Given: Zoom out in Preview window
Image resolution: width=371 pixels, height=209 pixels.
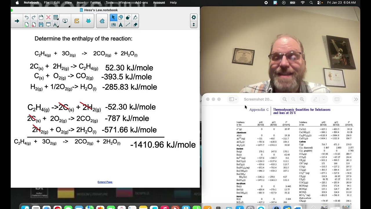Looking at the screenshot, I should [x=285, y=99].
